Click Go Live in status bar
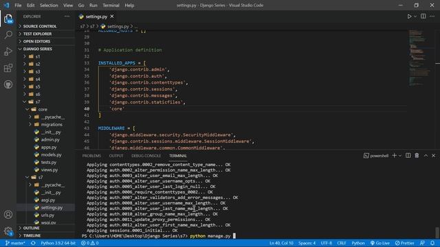The image size is (440, 247). [379, 243]
